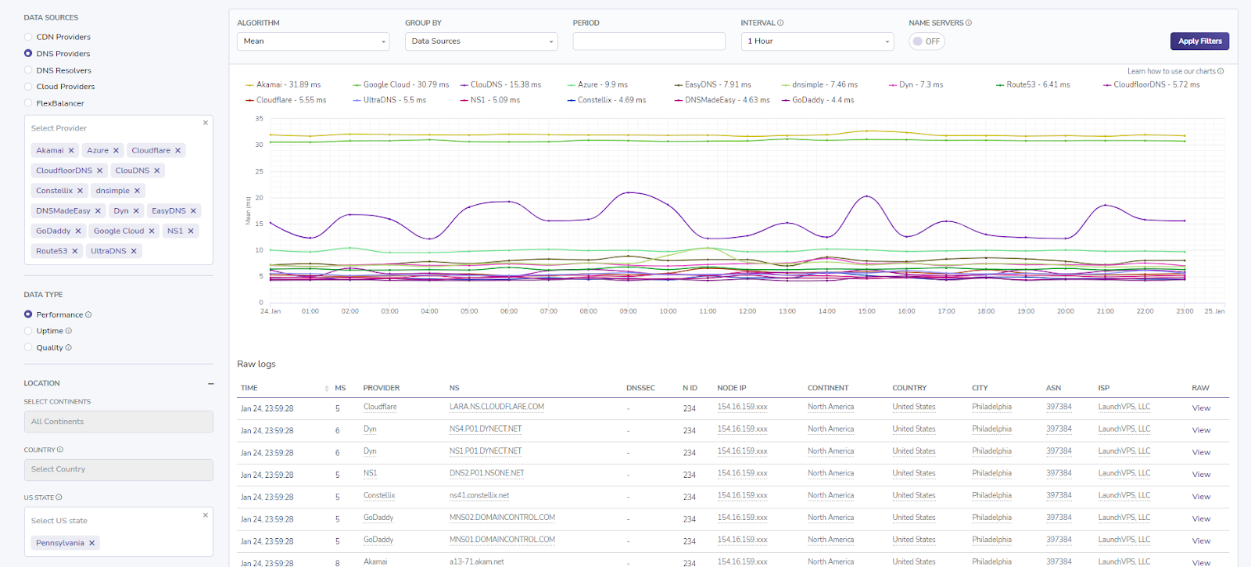Clear the US state selection
1251x567 pixels.
pyautogui.click(x=206, y=515)
